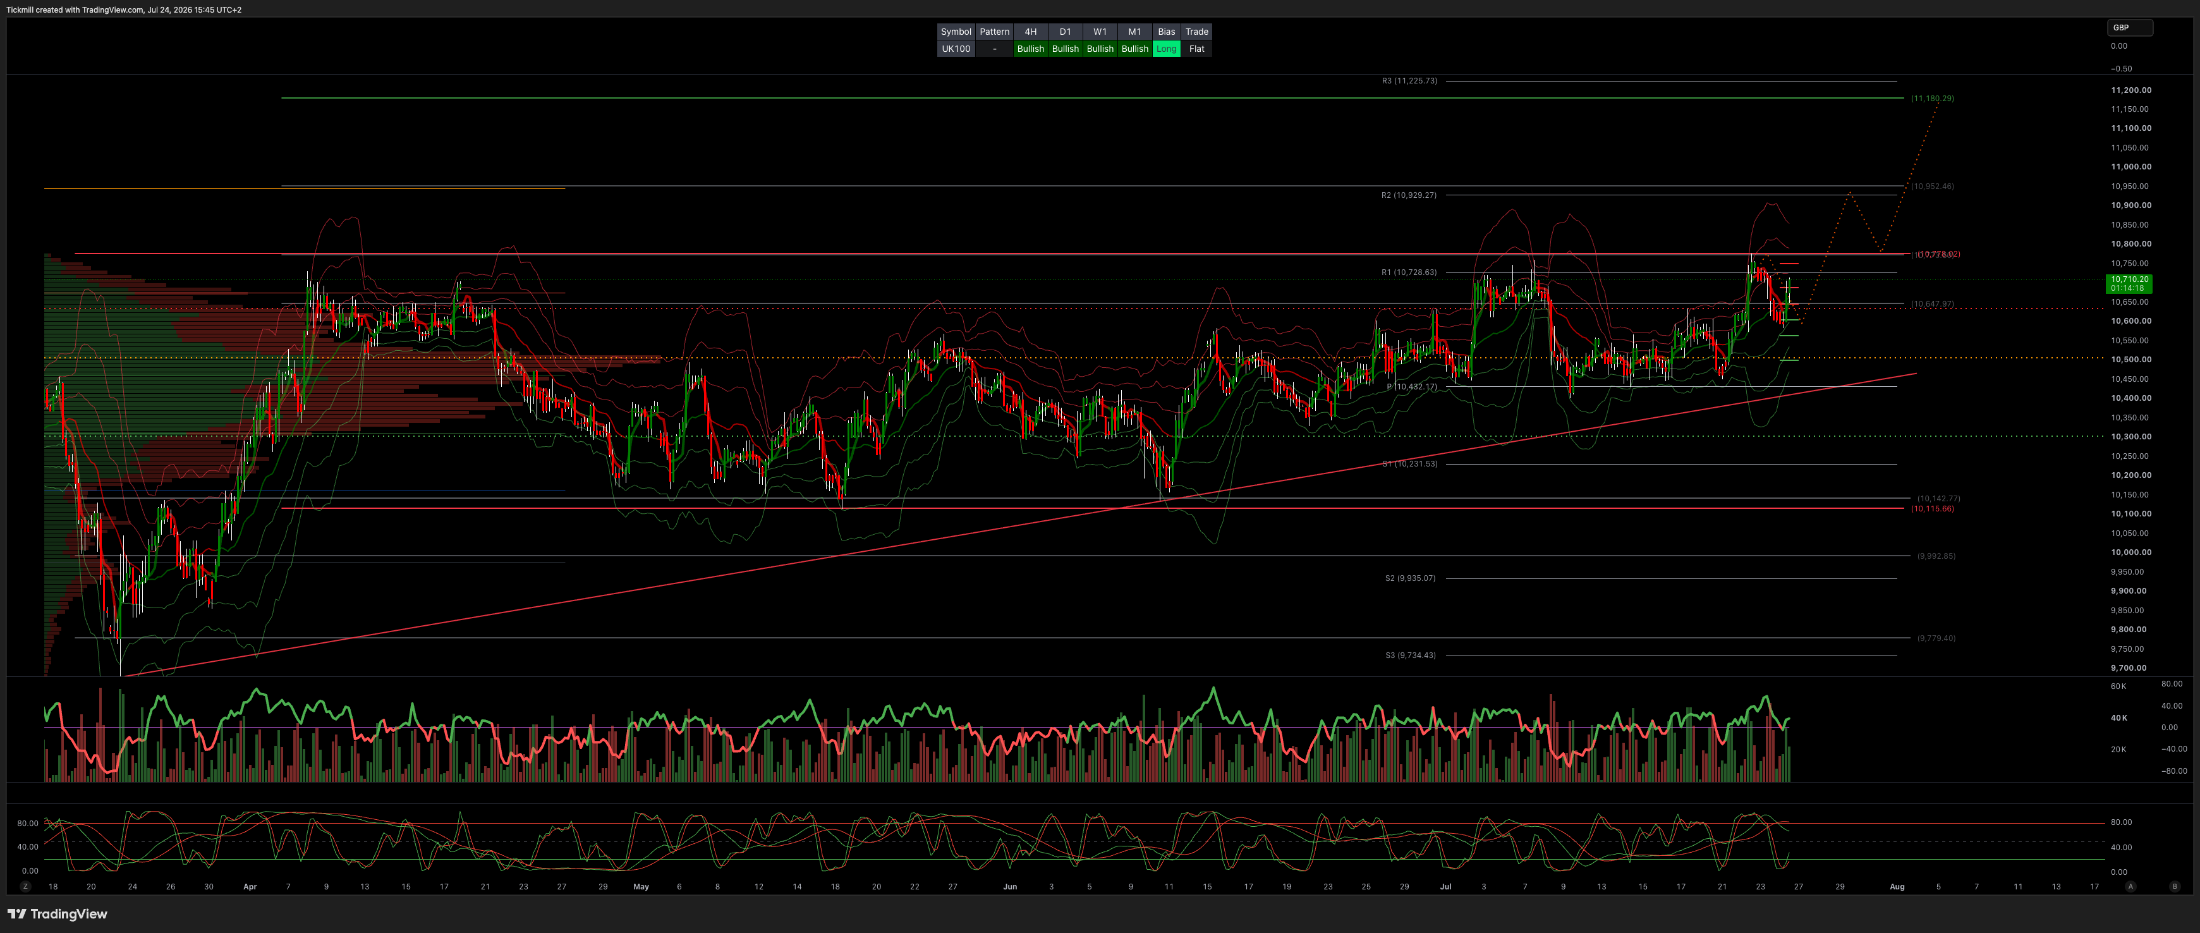This screenshot has width=2200, height=933.
Task: Click the M1 Bullish cell
Action: [x=1135, y=49]
